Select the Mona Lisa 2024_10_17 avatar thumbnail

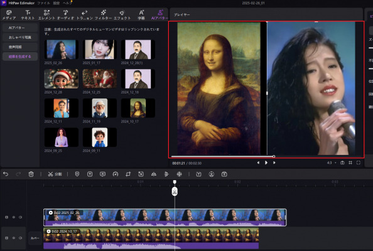coord(138,108)
